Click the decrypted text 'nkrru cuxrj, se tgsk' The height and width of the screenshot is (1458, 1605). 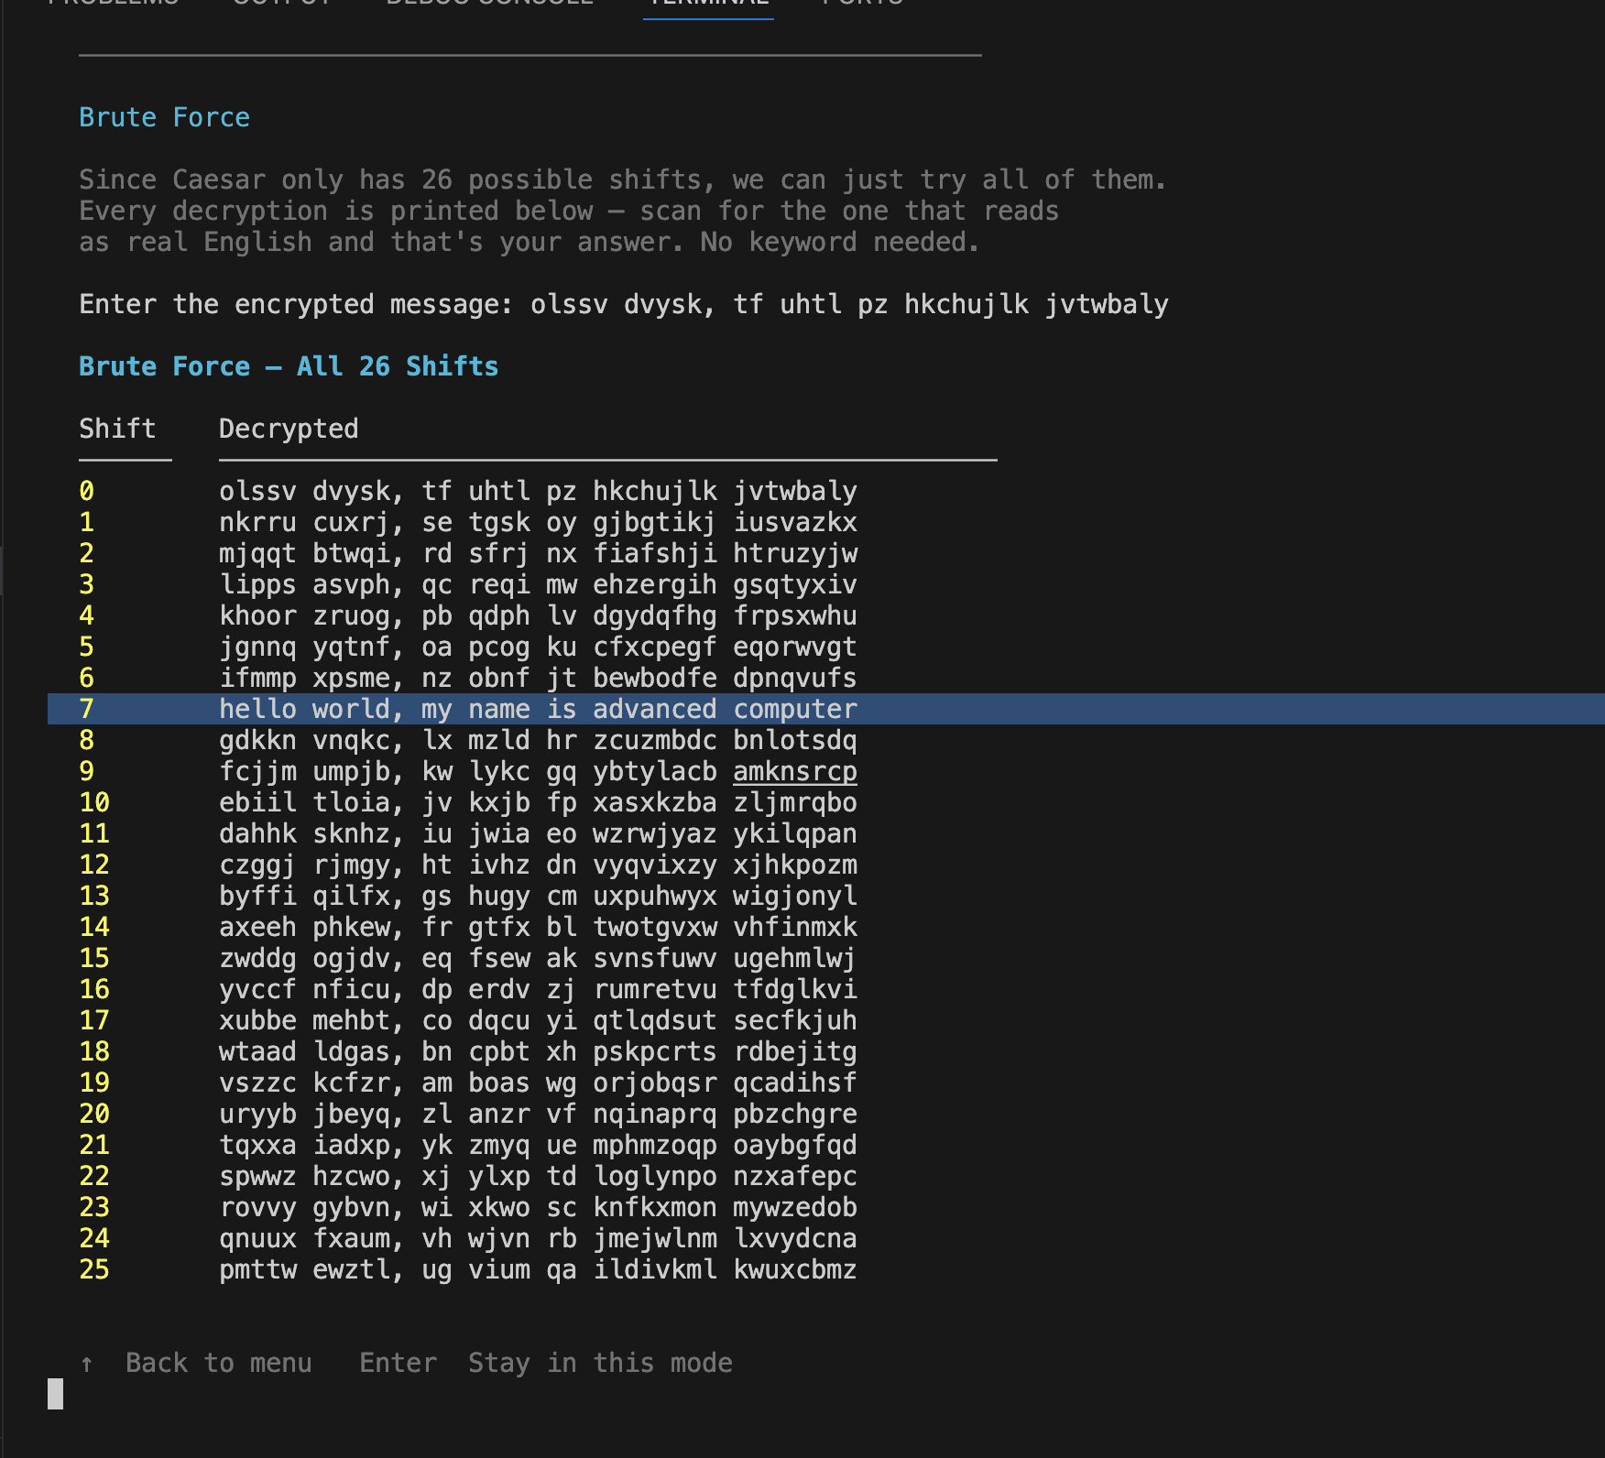point(375,522)
